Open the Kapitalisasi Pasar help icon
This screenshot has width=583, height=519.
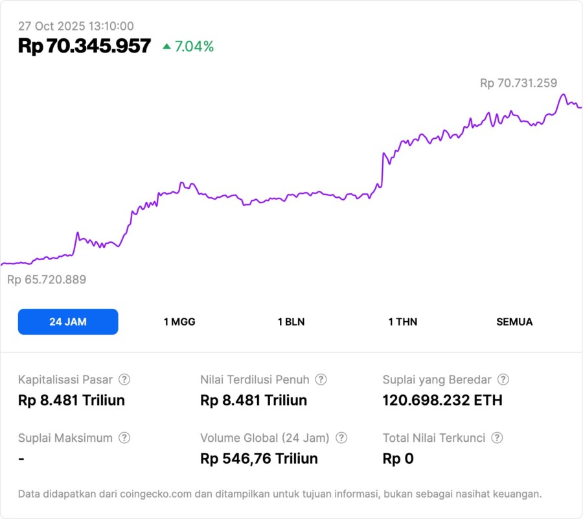(x=124, y=380)
